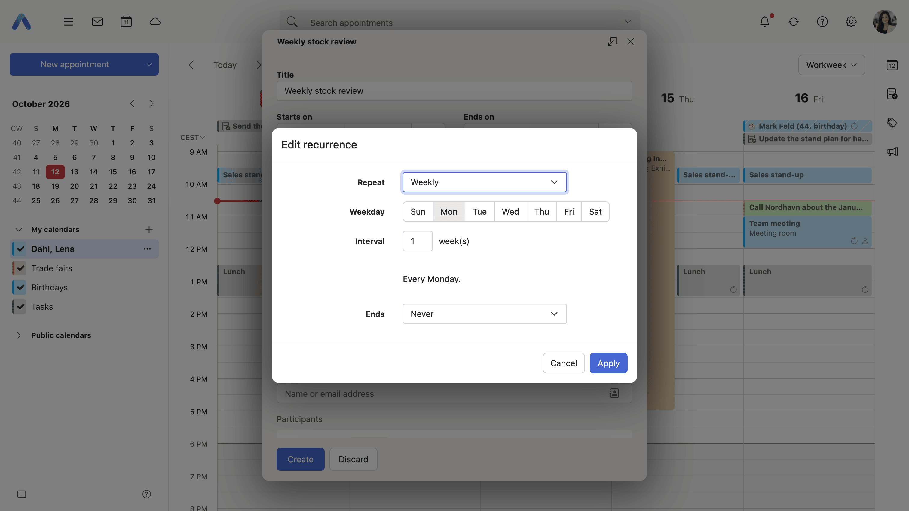
Task: Go to previous month in mini calendar
Action: (132, 104)
